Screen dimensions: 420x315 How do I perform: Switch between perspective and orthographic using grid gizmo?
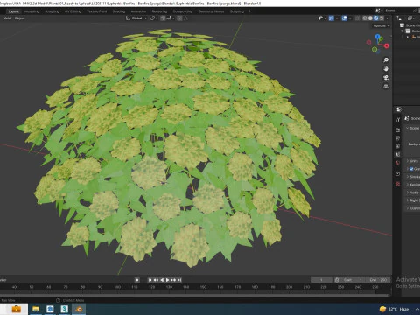(x=386, y=87)
